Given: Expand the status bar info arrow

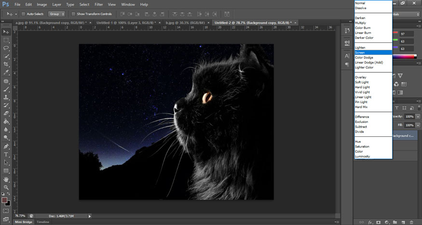Looking at the screenshot, I should coord(90,216).
